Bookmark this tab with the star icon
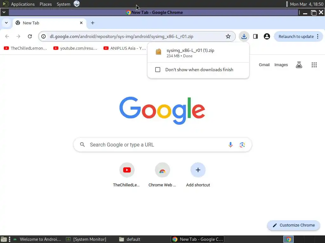This screenshot has width=325, height=243. pyautogui.click(x=228, y=36)
